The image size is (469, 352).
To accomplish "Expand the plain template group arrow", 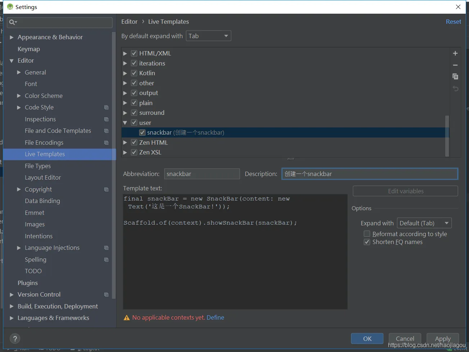I will click(125, 103).
